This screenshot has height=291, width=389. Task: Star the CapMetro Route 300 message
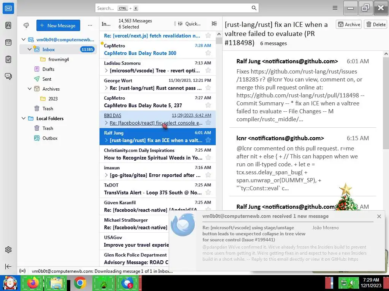click(208, 53)
